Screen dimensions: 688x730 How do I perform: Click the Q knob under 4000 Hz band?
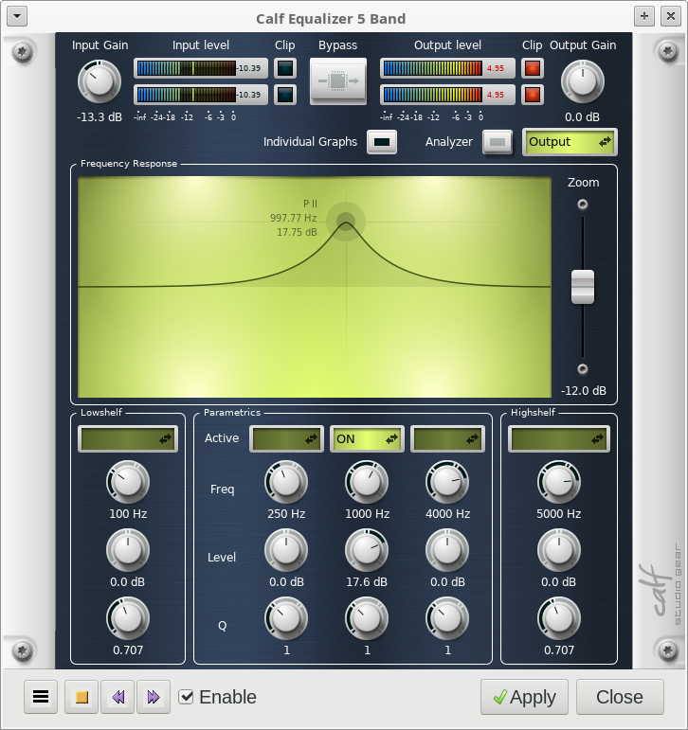[447, 618]
